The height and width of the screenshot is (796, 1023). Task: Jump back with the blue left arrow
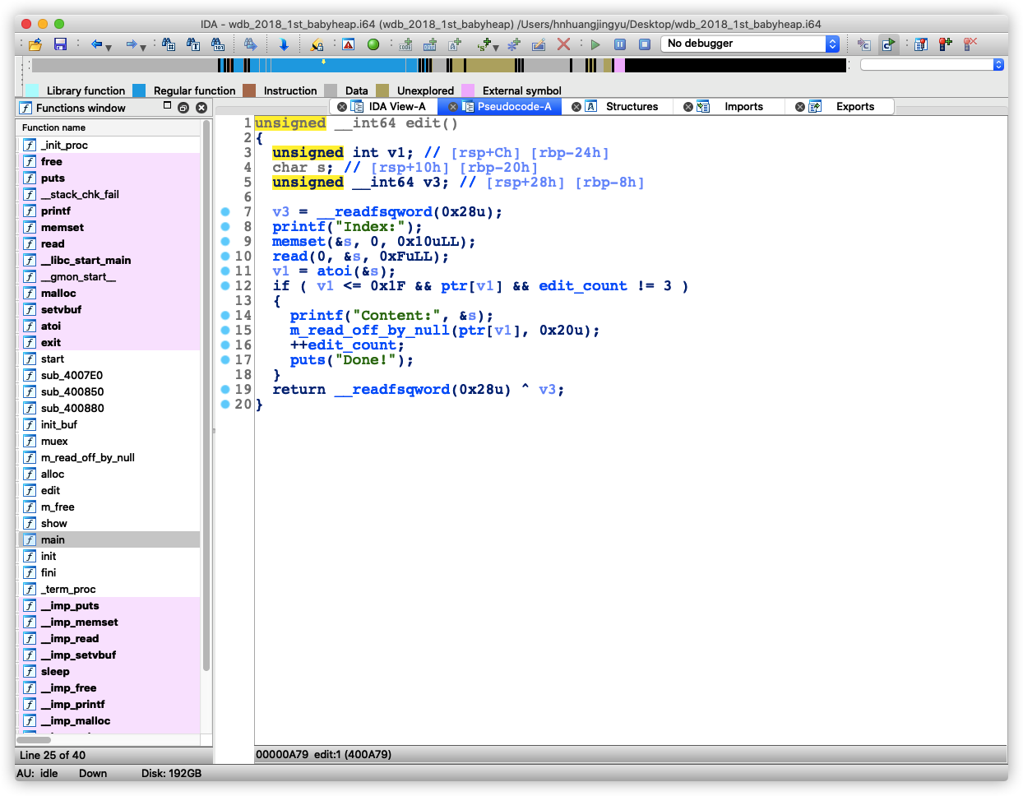96,44
